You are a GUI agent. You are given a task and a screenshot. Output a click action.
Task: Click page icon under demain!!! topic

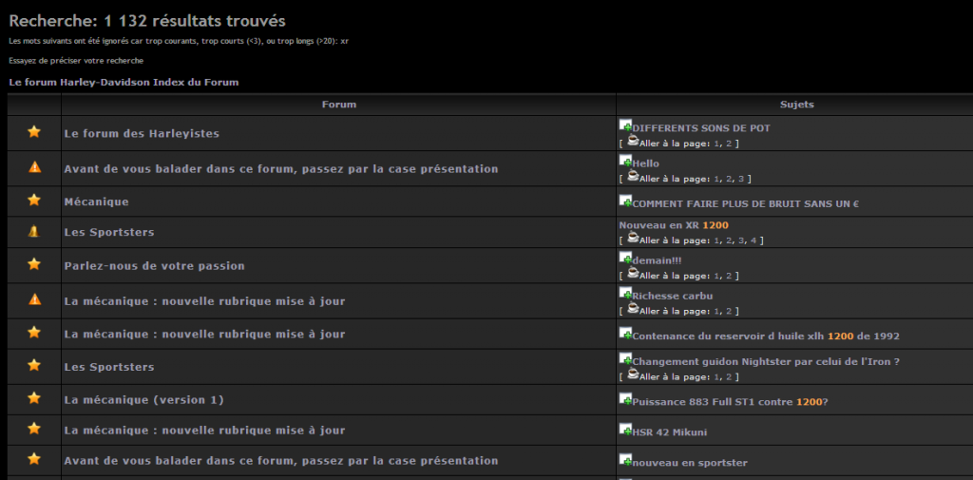click(x=632, y=273)
